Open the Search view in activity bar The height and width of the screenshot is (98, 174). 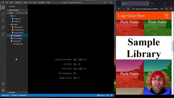coord(3,14)
